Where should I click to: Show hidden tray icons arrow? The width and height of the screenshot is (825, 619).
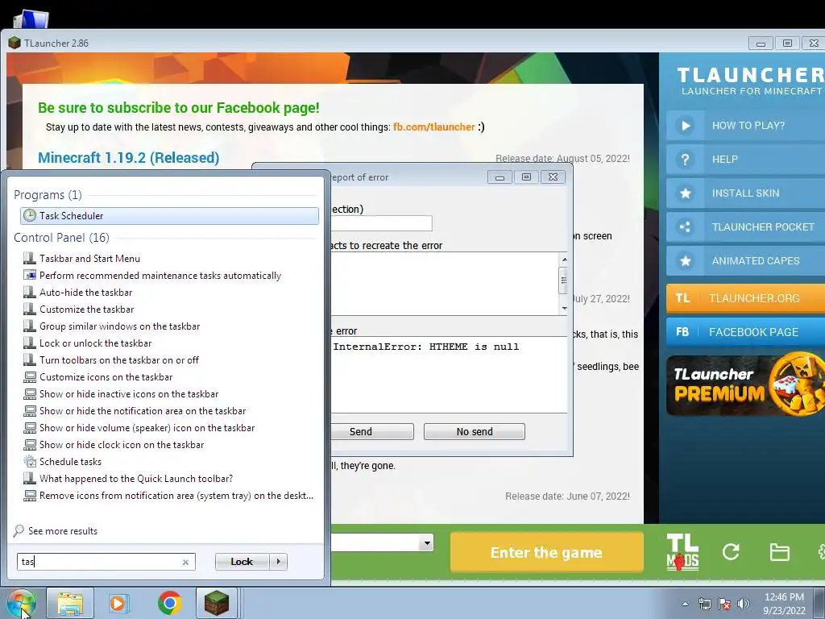(685, 604)
